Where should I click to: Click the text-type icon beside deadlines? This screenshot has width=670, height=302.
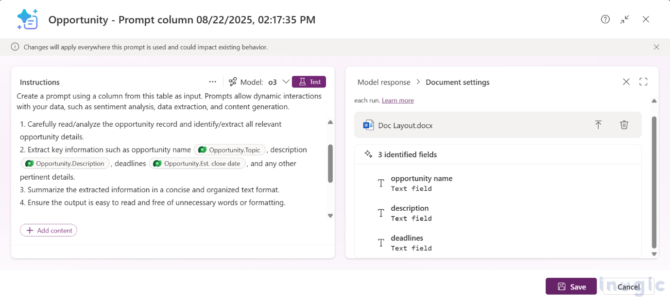(381, 243)
